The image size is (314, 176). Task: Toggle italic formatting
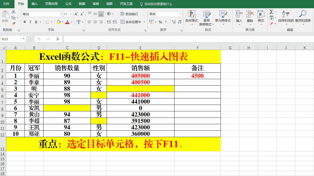click(30, 22)
